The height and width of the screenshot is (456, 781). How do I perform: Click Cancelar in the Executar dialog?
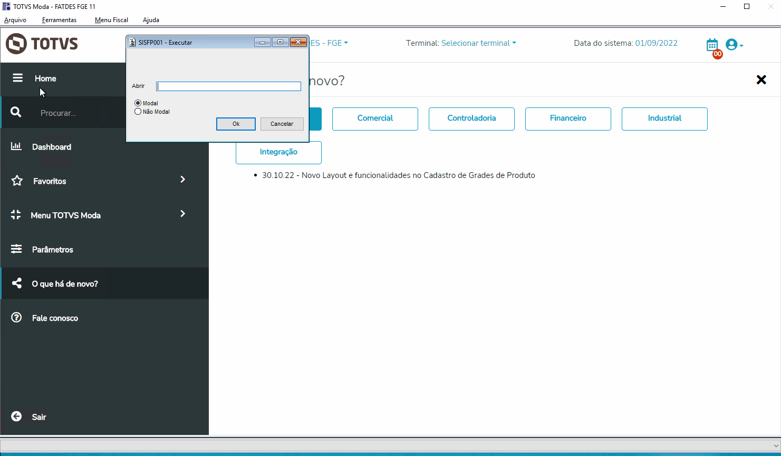282,124
